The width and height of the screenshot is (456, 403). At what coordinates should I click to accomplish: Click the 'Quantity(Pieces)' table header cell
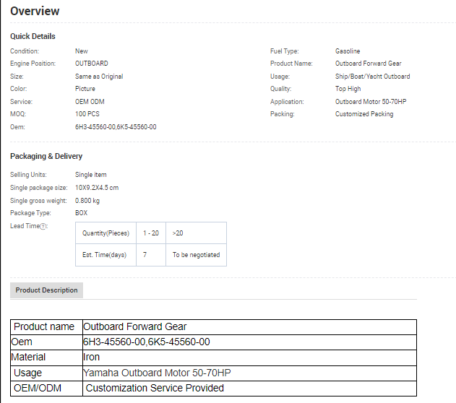(x=106, y=233)
